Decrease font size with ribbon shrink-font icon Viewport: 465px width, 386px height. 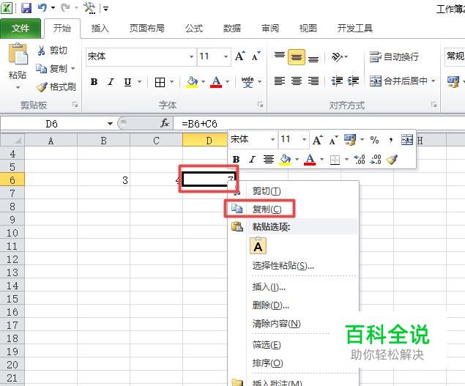pos(256,56)
